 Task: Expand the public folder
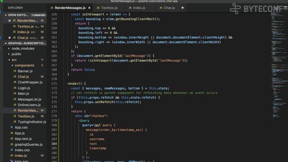click(9, 54)
